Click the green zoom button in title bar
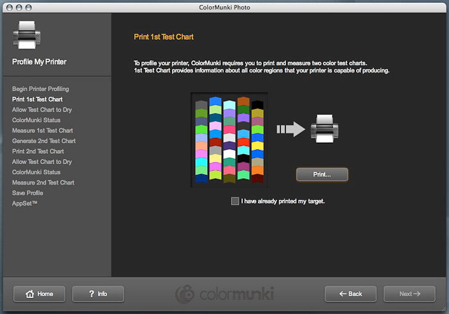This screenshot has width=449, height=314. tap(30, 7)
